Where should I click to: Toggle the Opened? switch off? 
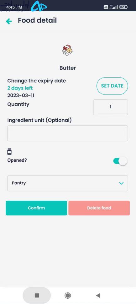point(120,161)
